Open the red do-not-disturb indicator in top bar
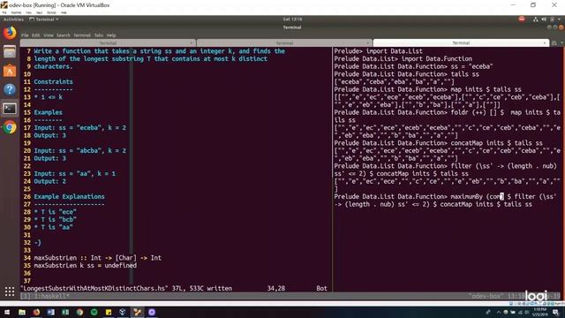The image size is (565, 318). (x=522, y=19)
